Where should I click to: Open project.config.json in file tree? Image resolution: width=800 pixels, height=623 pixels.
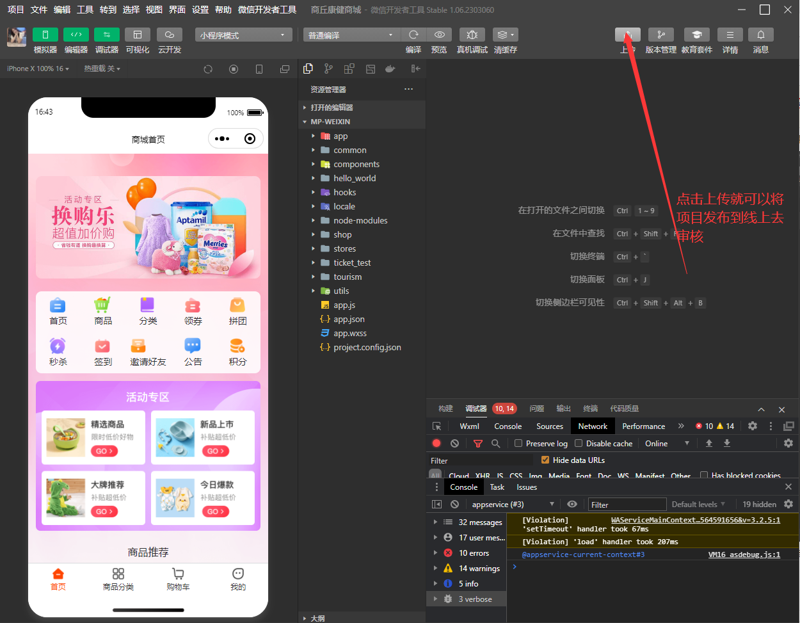pos(367,347)
